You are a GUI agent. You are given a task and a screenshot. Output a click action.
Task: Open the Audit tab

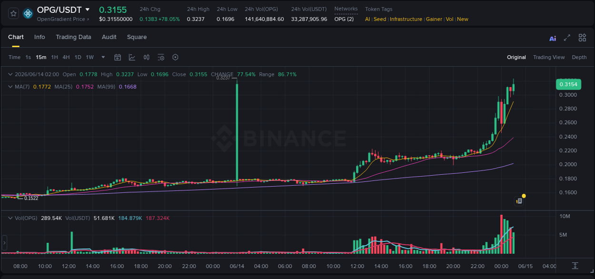(109, 37)
